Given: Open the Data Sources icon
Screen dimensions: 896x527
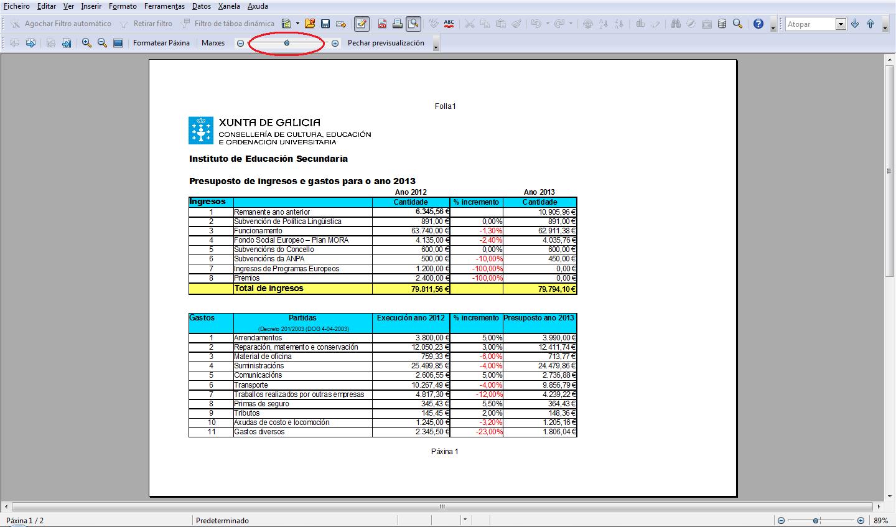Looking at the screenshot, I should point(722,24).
